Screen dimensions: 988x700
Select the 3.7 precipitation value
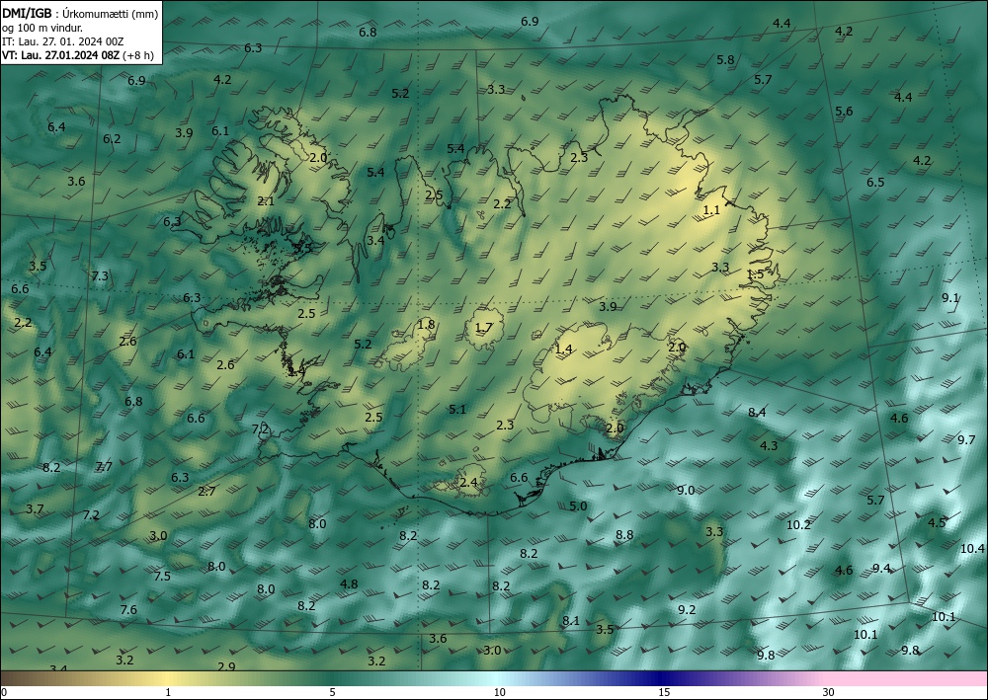pos(35,509)
